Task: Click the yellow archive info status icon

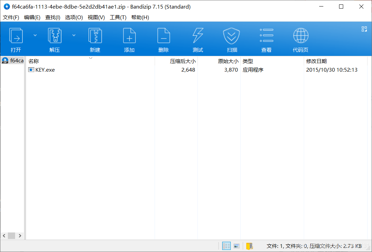Action: pyautogui.click(x=249, y=246)
